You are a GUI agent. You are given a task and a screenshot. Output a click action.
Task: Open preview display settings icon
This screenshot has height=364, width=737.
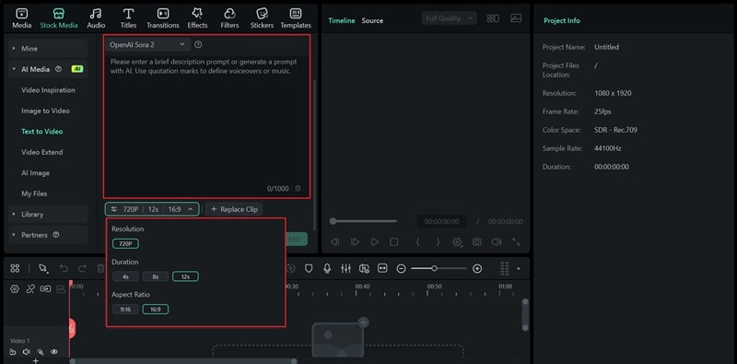tap(457, 241)
